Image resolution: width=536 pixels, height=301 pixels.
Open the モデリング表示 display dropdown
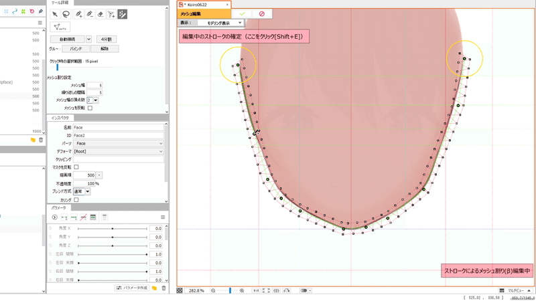click(220, 23)
